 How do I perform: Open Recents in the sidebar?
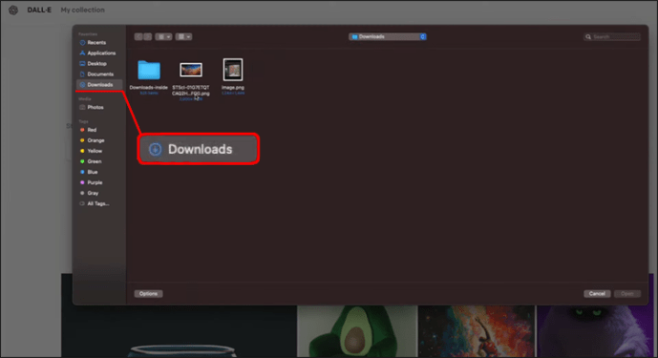click(94, 42)
